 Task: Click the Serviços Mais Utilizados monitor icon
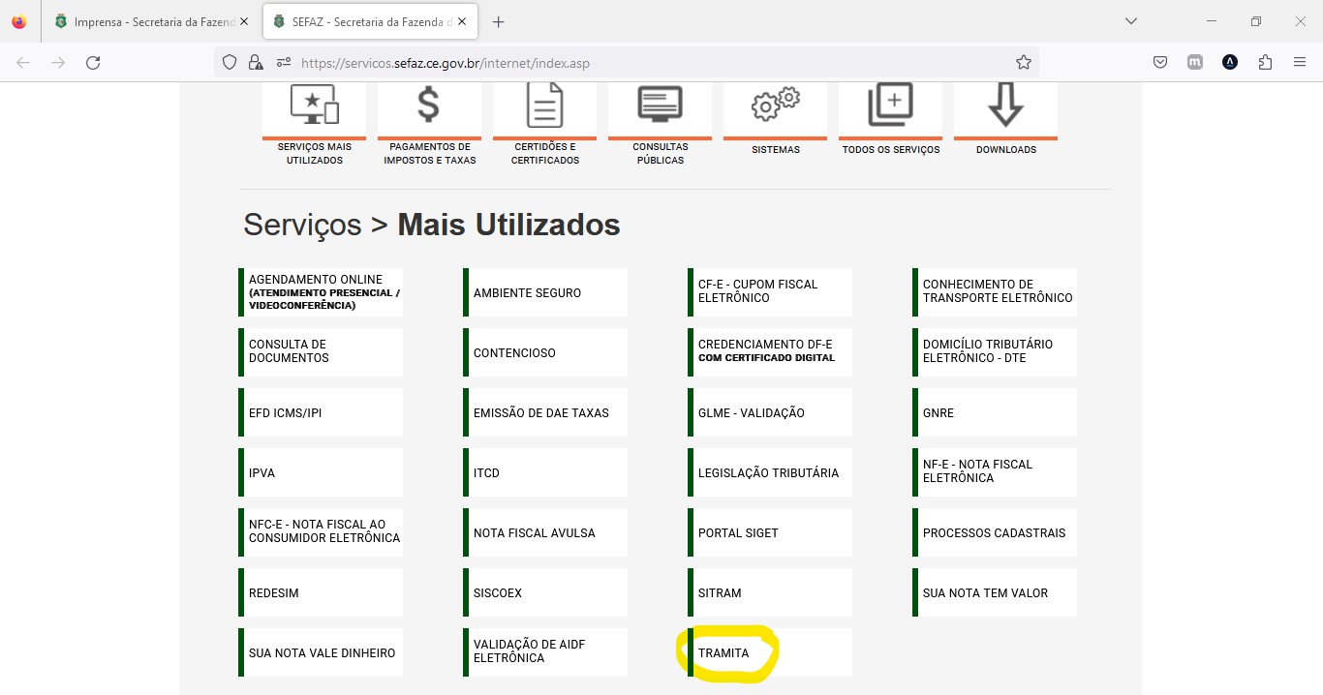(x=314, y=106)
